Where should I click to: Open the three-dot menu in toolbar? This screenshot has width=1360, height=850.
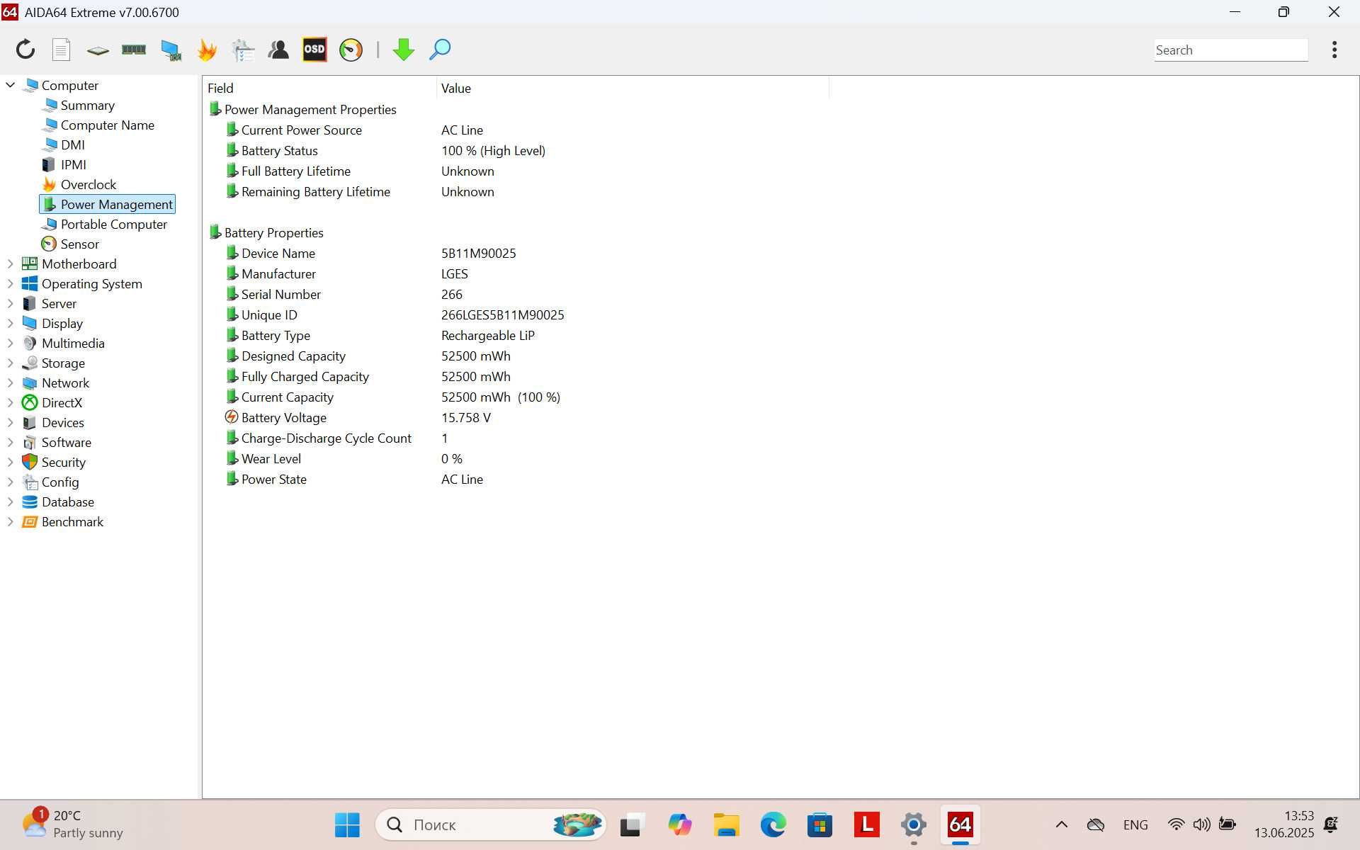pos(1334,50)
